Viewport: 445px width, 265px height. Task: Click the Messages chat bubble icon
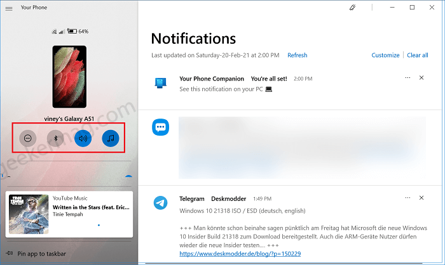161,127
